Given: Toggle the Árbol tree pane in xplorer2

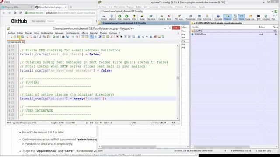Looking at the screenshot, I should click(235, 17).
